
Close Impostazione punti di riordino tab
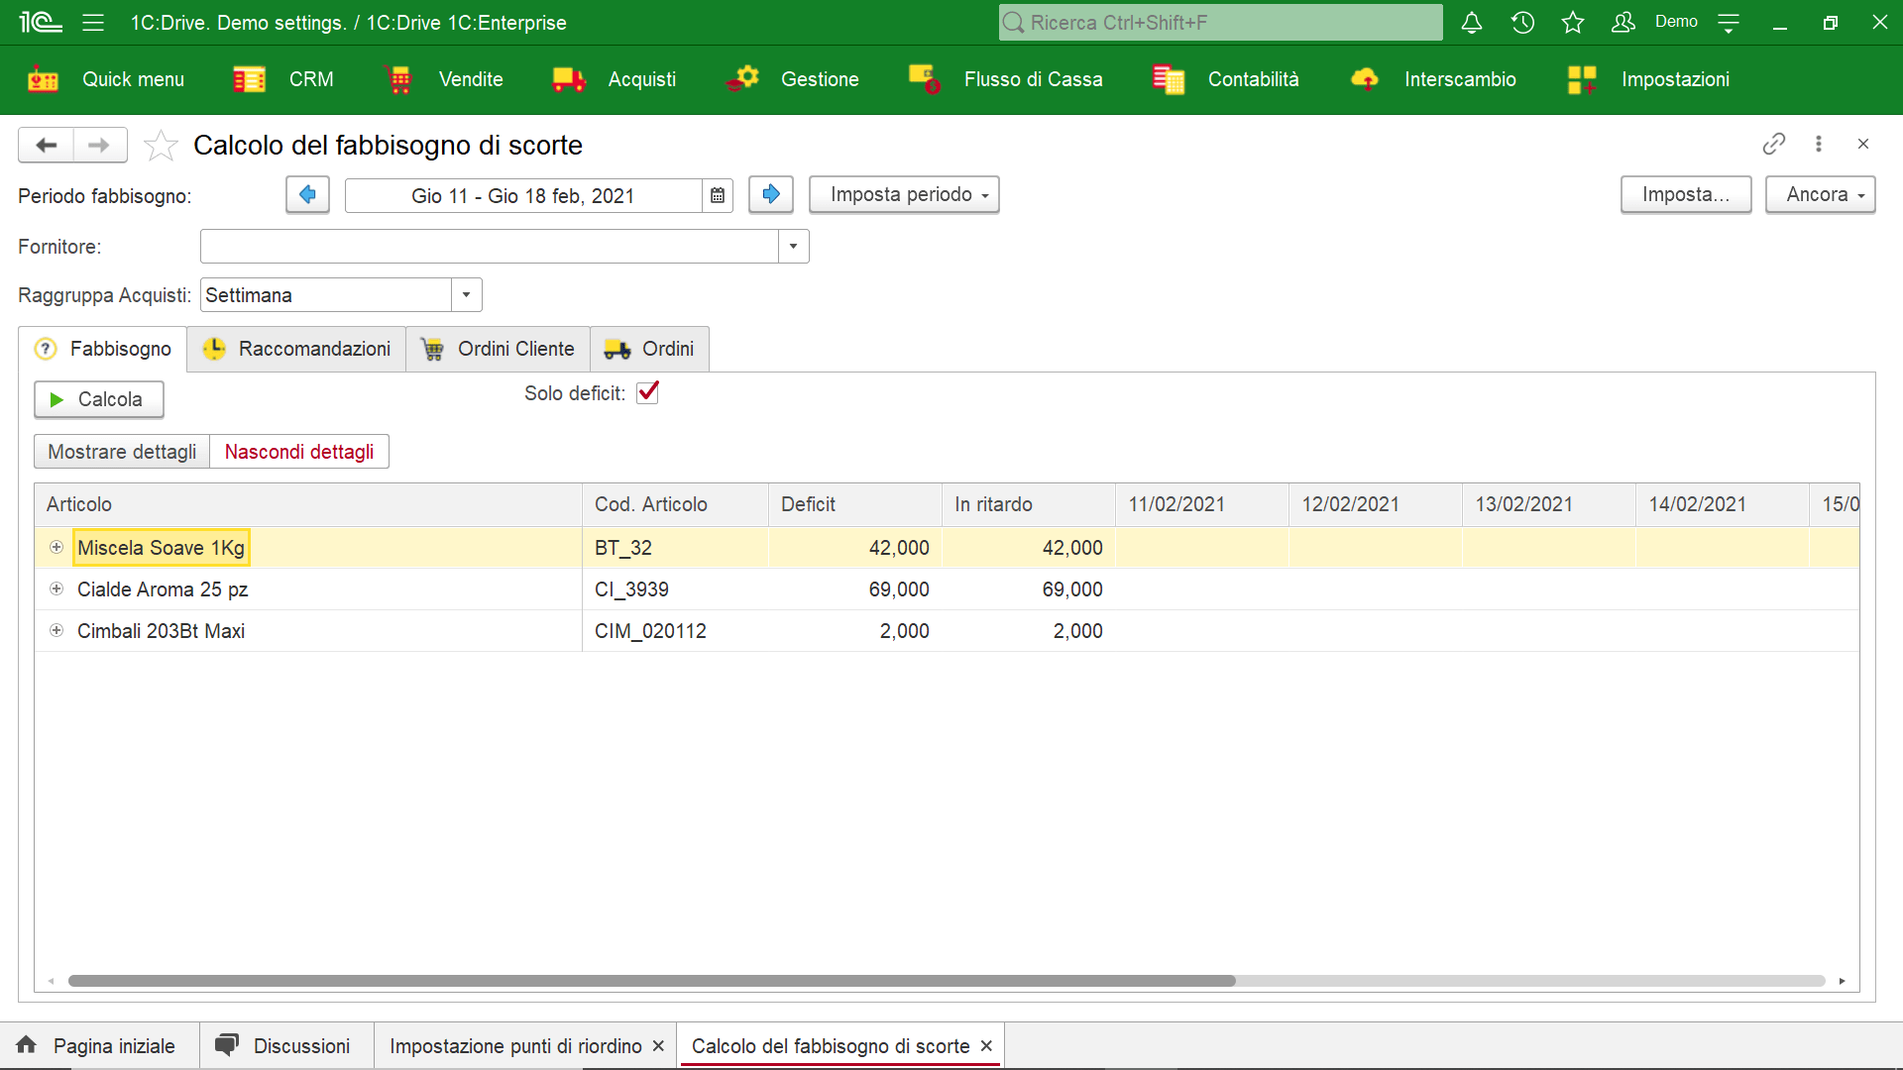tap(658, 1046)
